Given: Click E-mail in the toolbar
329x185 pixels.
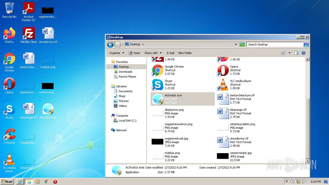Looking at the screenshot, I should [170, 53].
